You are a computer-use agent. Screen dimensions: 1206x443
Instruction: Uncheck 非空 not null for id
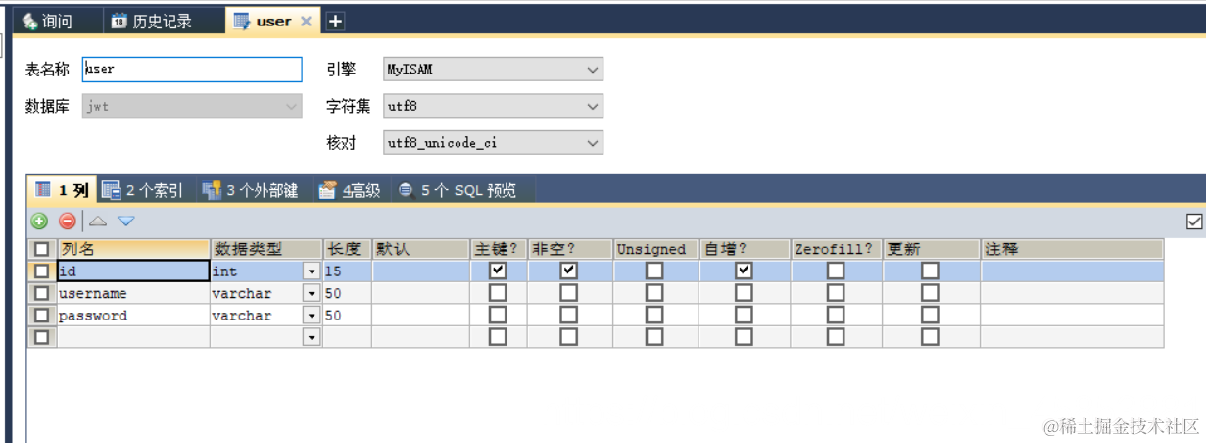(568, 271)
